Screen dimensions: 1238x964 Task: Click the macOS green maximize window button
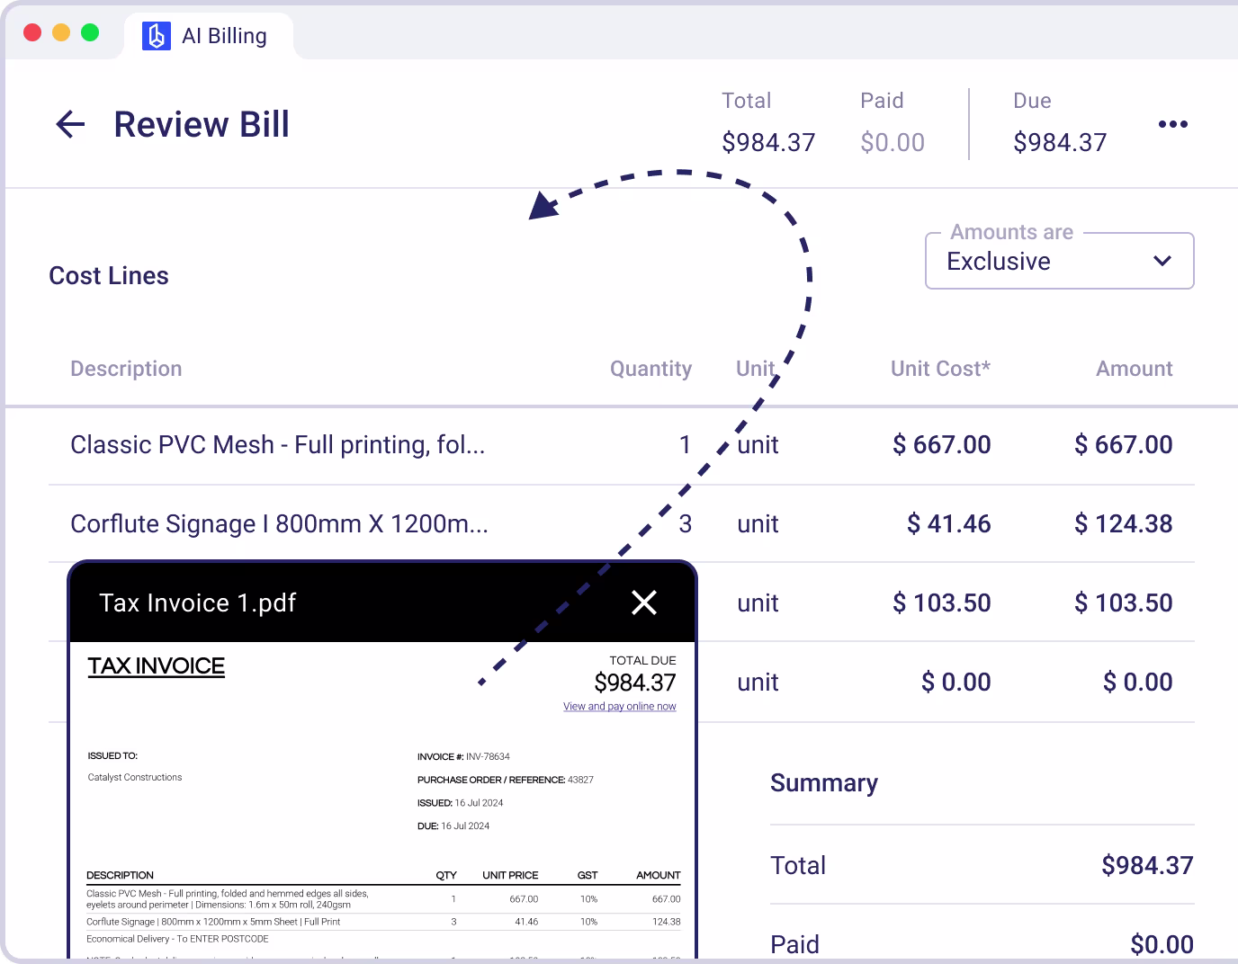(x=90, y=32)
